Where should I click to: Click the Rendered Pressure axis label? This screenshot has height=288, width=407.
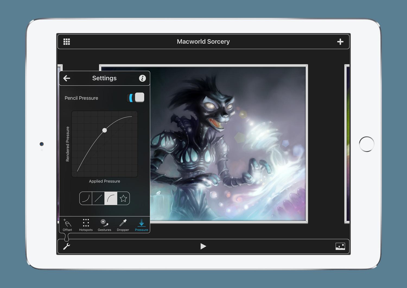[68, 144]
